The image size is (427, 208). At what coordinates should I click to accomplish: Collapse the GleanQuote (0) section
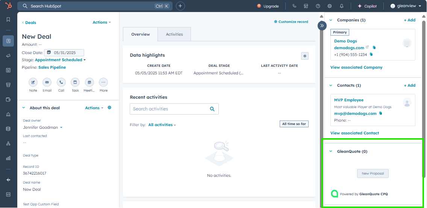click(x=331, y=151)
